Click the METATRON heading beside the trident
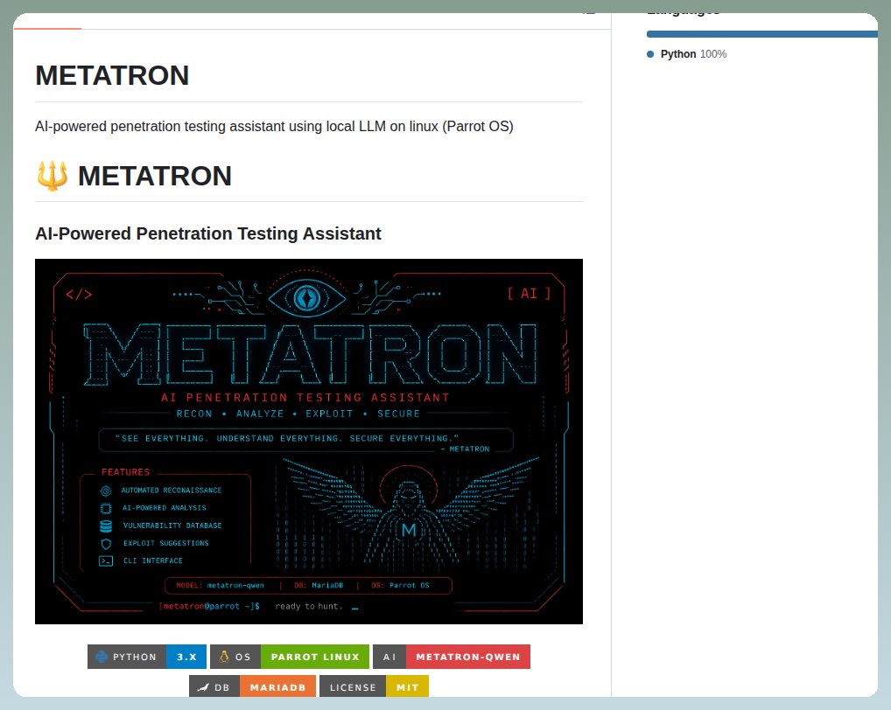 coord(155,176)
